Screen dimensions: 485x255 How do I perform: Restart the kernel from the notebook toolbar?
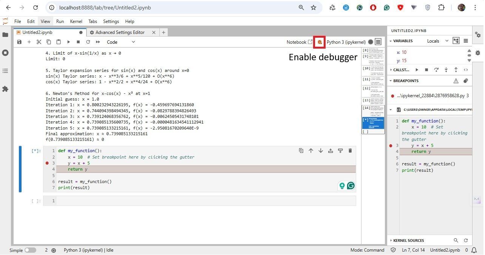click(88, 42)
